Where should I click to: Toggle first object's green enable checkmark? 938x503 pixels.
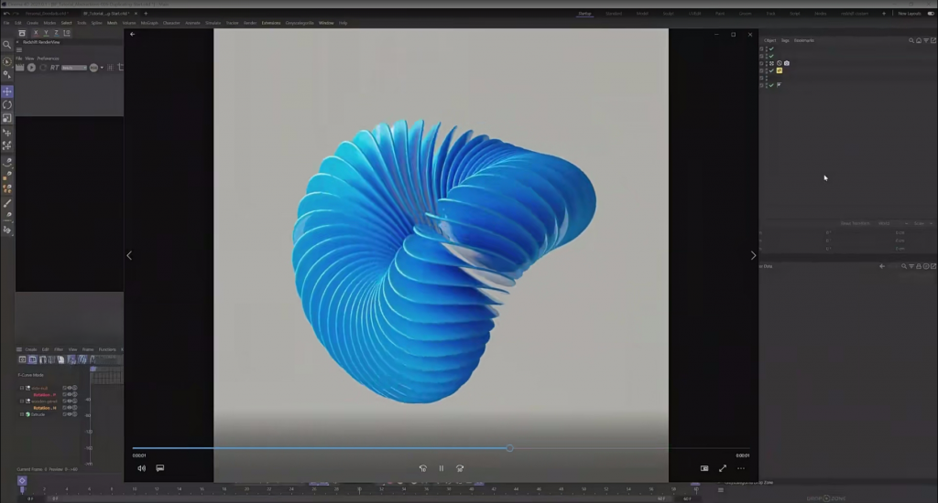tap(771, 49)
